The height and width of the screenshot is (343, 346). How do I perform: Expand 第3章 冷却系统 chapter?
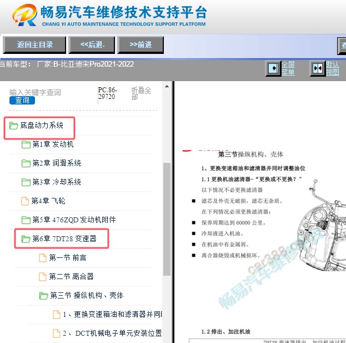pos(57,182)
